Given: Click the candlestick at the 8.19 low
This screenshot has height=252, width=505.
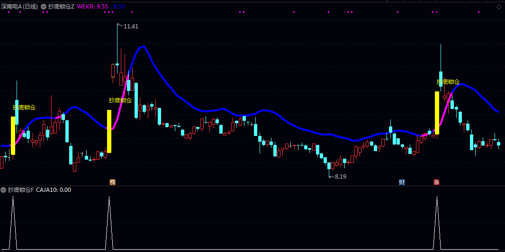Looking at the screenshot, I should pyautogui.click(x=329, y=166).
